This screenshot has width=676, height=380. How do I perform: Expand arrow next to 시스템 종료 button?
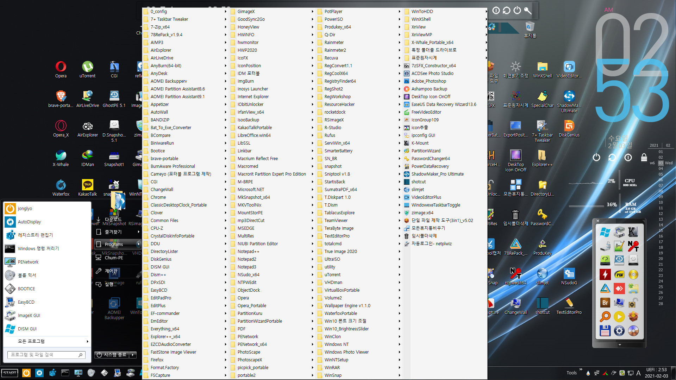coord(133,355)
